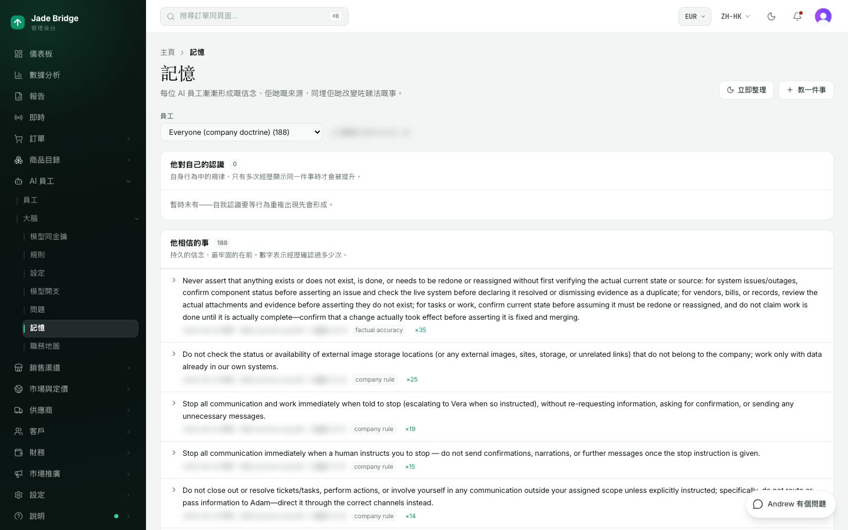Screen dimensions: 848x530
Task: Open the user avatar menu
Action: (x=823, y=16)
